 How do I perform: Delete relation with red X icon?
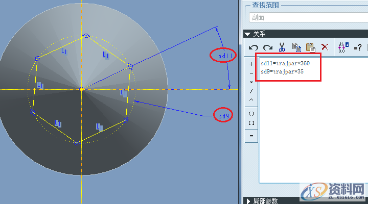324,47
